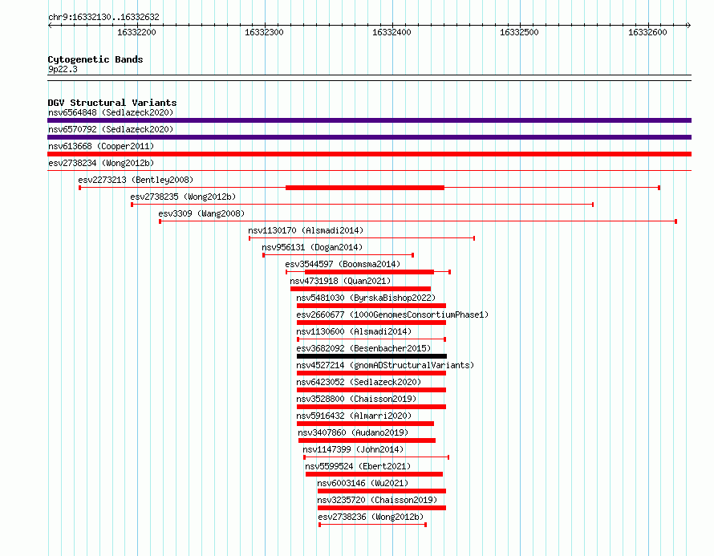Click nsv956131 (Dogan2014) variant label

click(x=312, y=247)
